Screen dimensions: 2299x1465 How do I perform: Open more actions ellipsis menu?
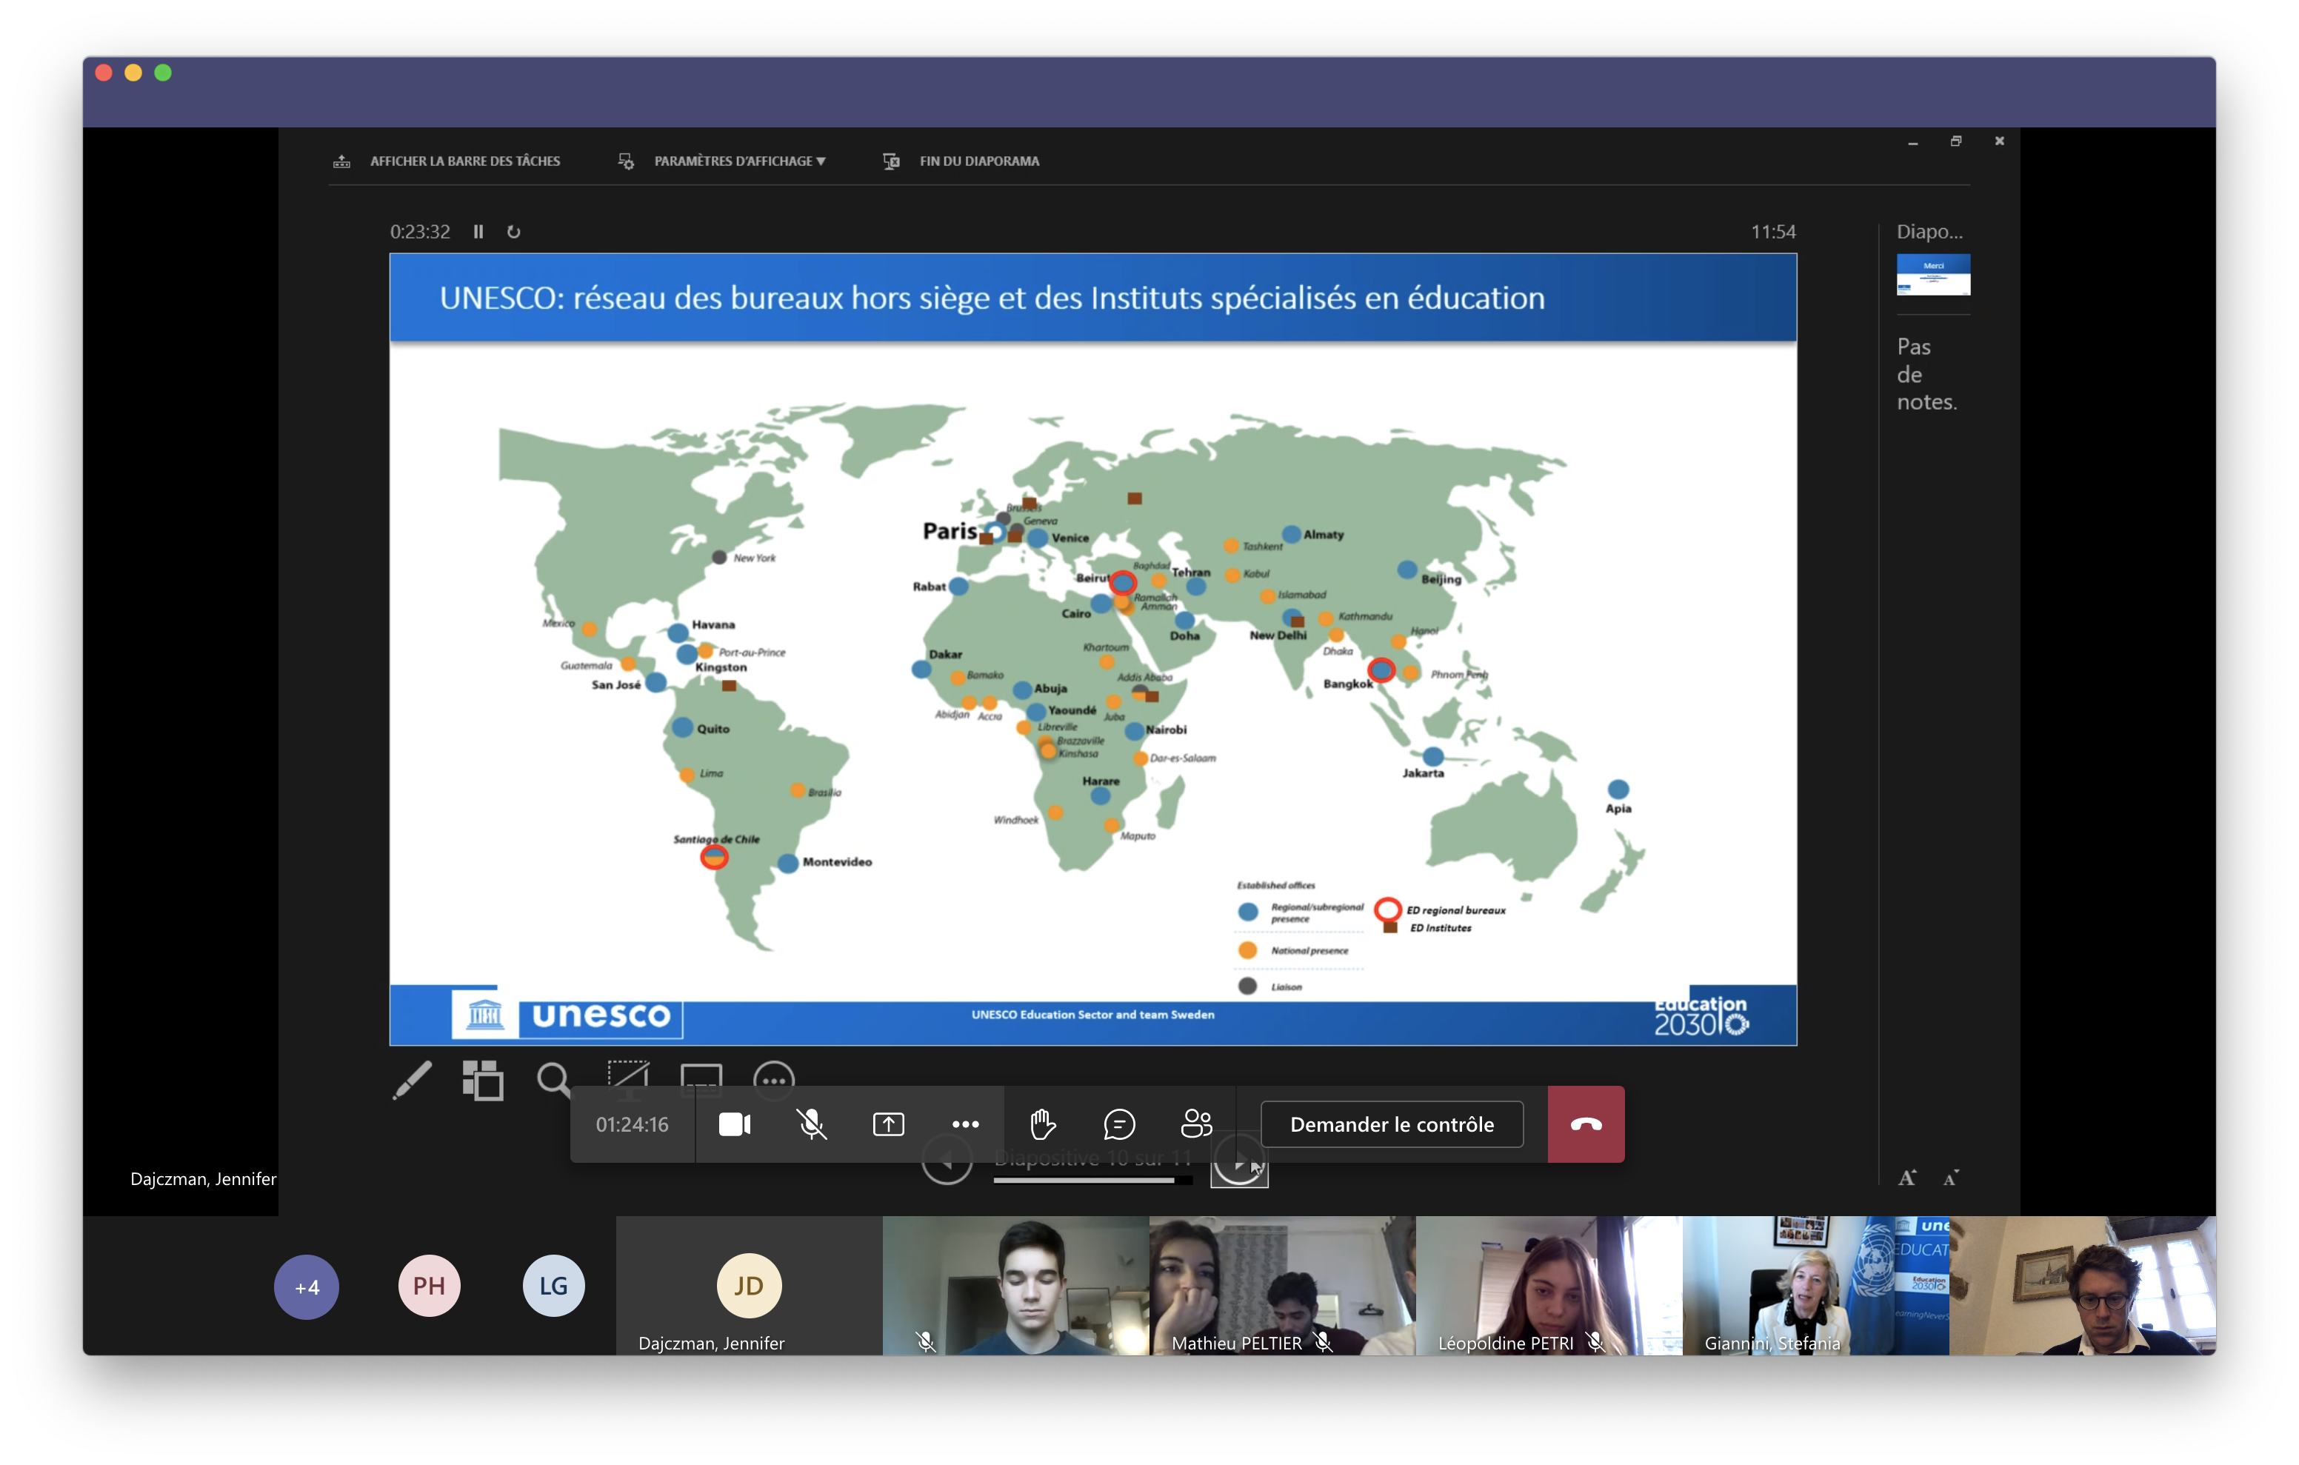(965, 1124)
